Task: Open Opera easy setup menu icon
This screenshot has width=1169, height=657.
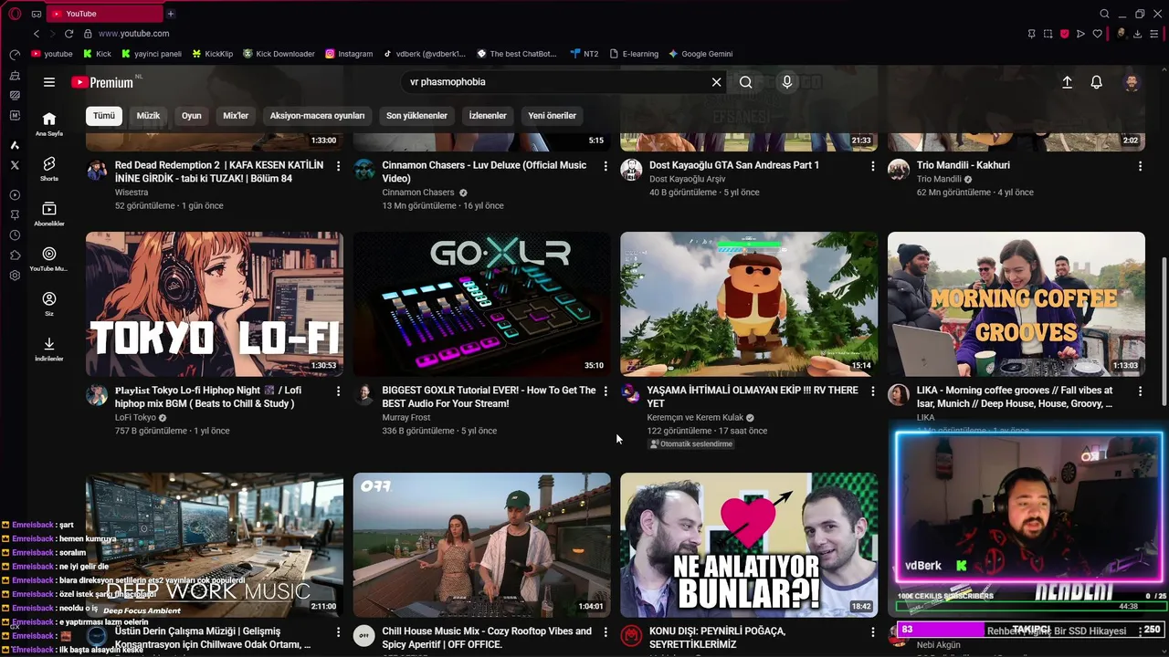Action: click(1154, 34)
